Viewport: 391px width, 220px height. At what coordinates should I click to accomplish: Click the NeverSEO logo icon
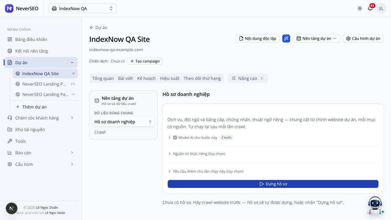click(9, 9)
